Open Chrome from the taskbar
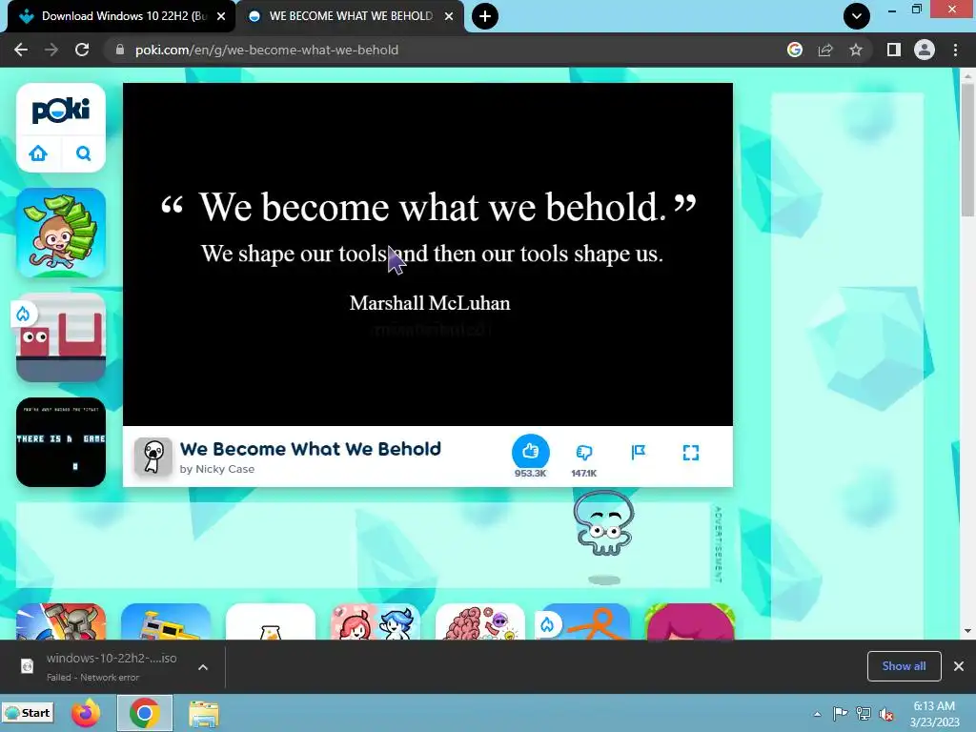 (x=145, y=713)
